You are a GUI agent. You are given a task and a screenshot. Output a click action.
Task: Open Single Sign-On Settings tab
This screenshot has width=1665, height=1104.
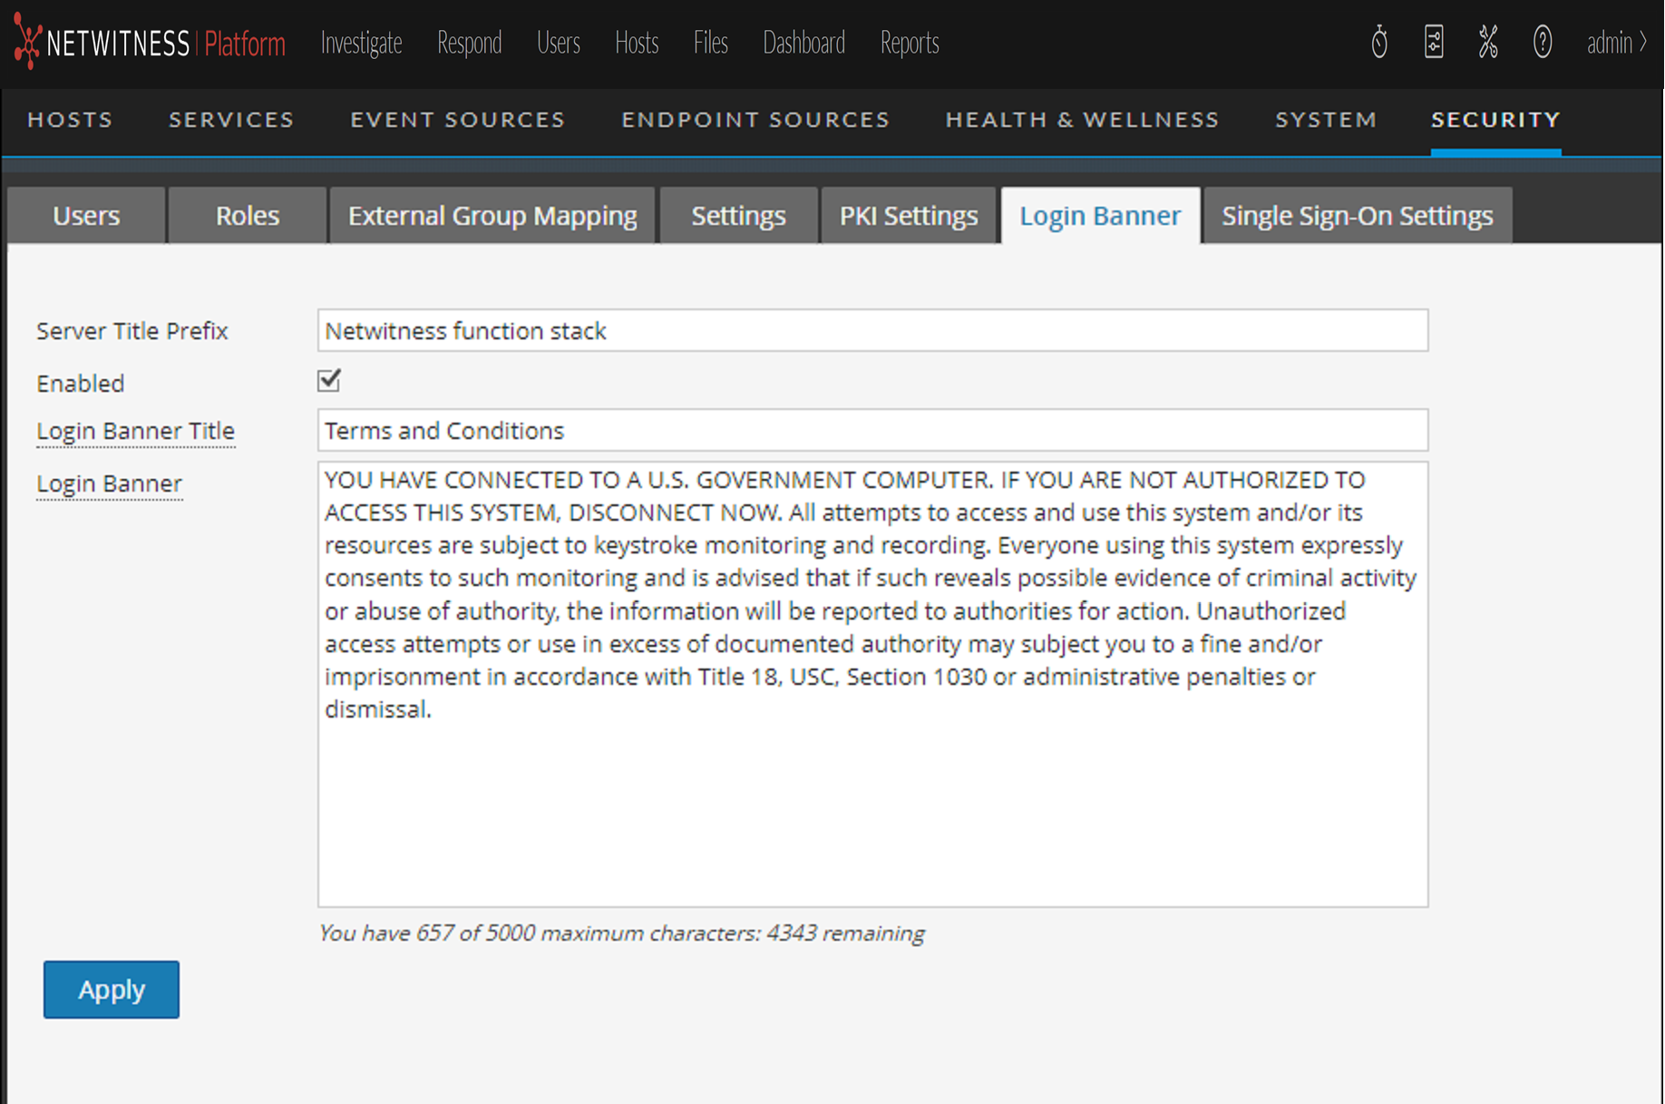point(1357,216)
